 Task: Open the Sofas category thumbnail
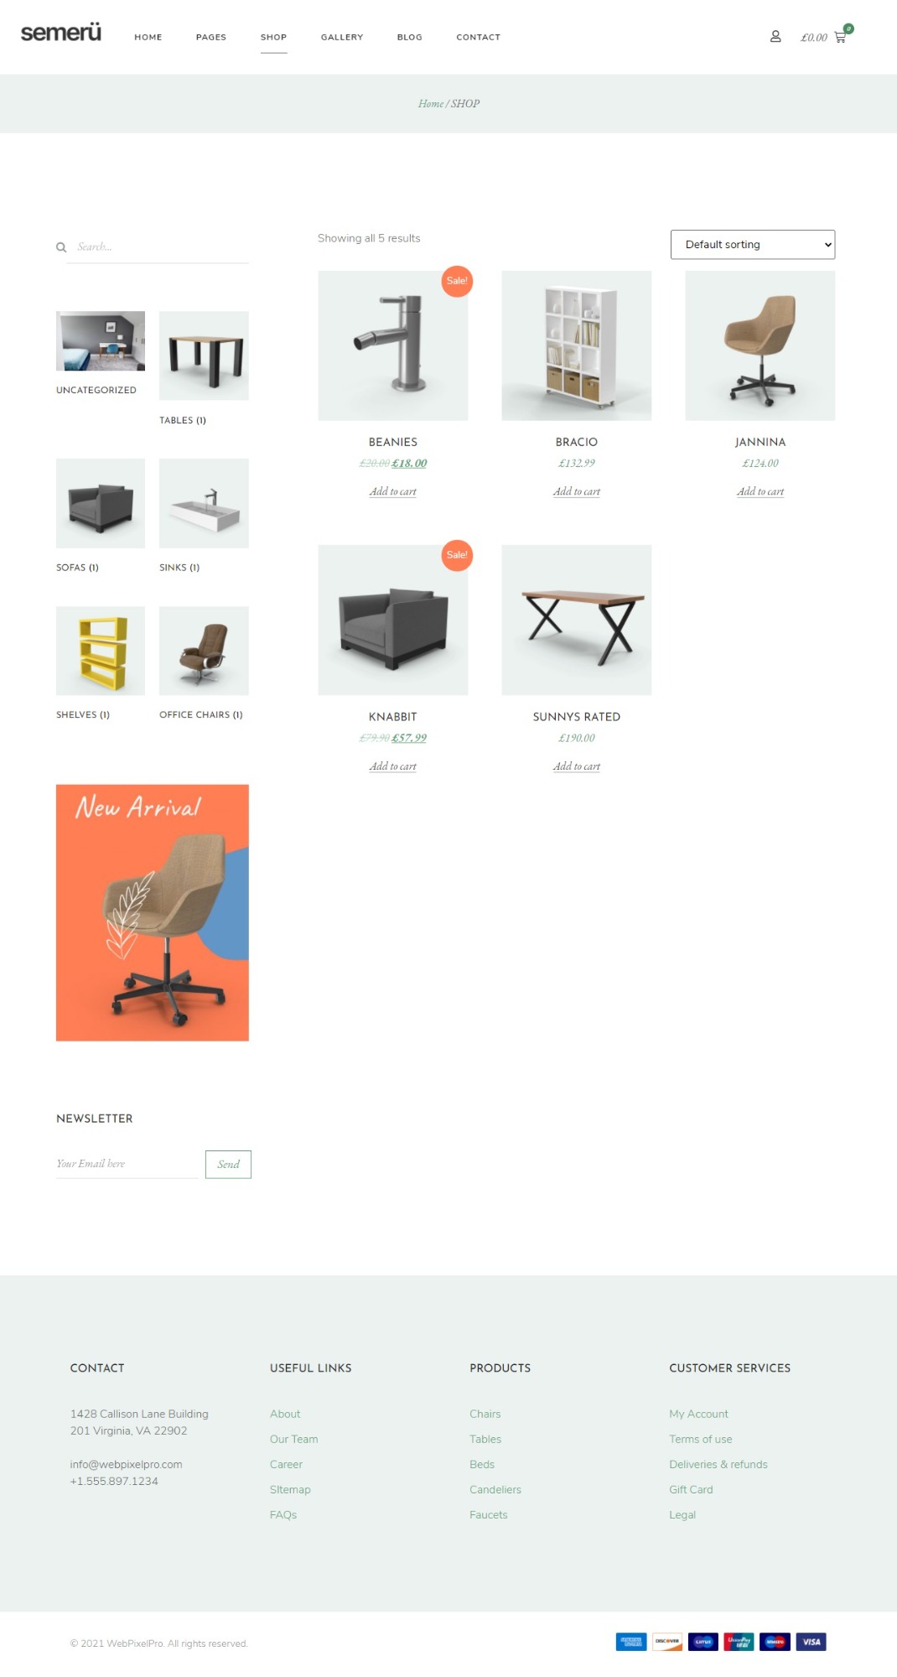(101, 503)
